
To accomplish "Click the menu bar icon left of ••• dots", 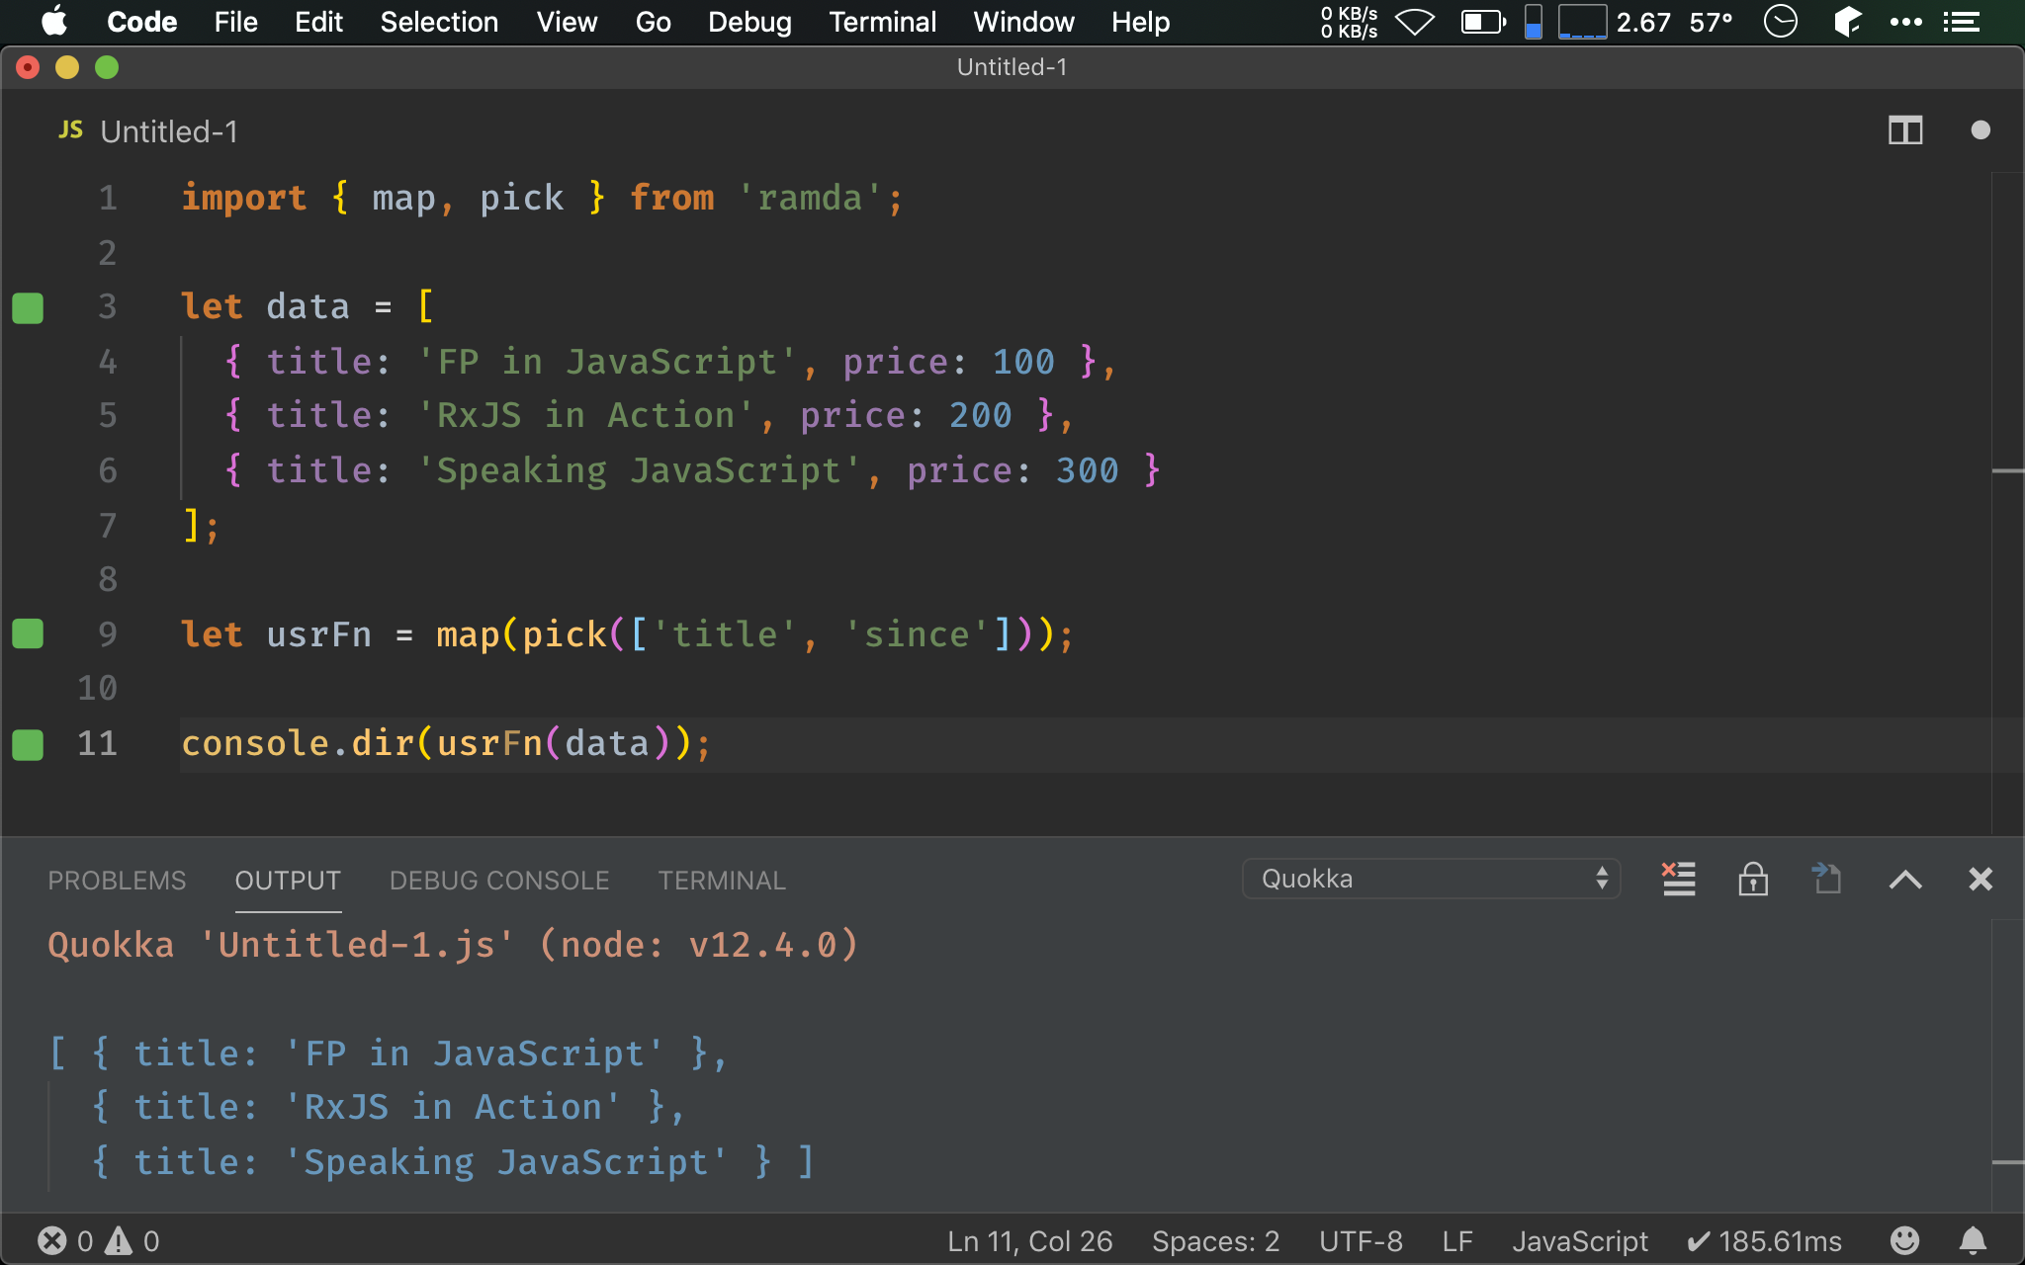I will coord(1846,22).
